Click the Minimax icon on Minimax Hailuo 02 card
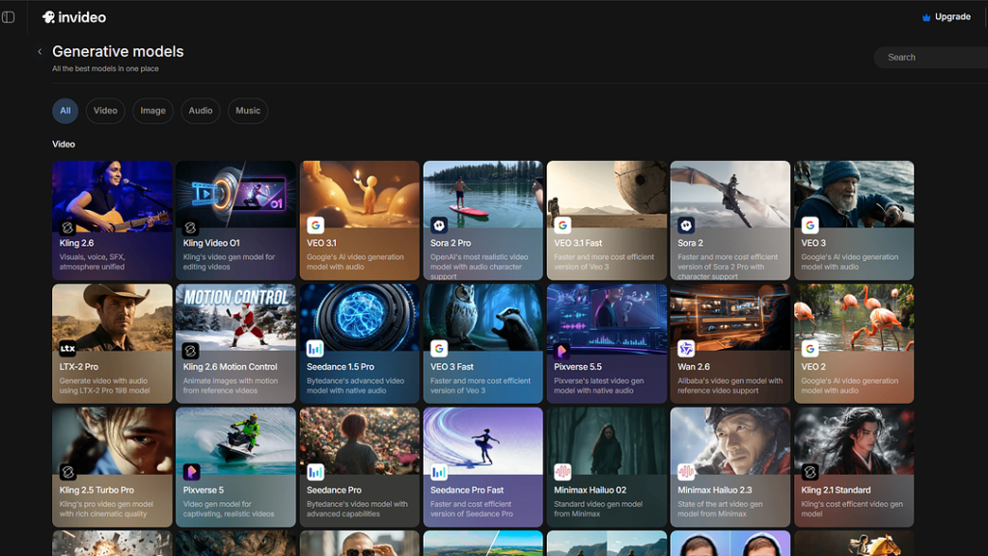 563,471
